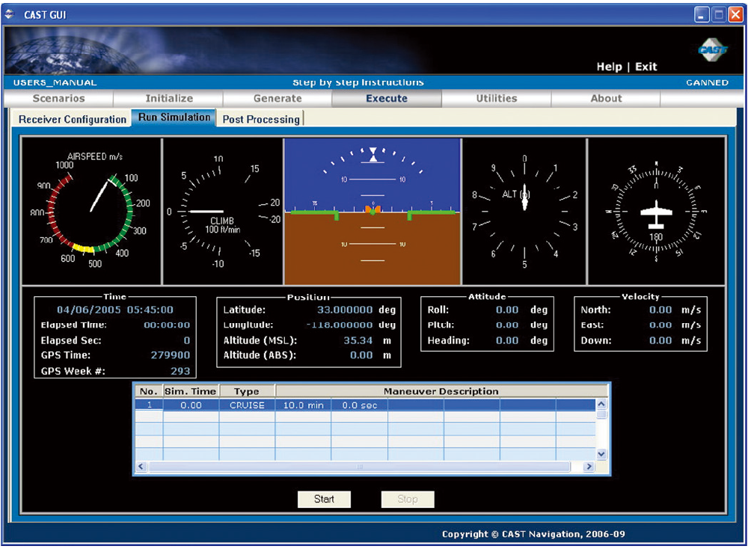Click the heading compass with airplane
Viewport: 748px width, 549px height.
[x=656, y=212]
